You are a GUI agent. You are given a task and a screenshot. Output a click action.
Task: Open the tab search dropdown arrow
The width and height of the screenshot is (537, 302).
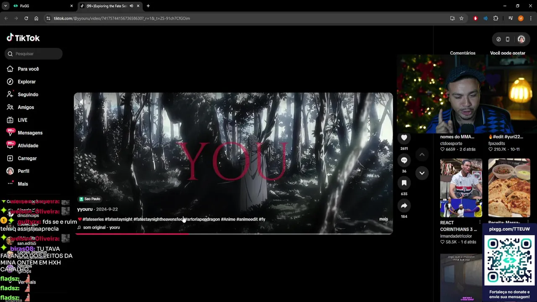pos(5,6)
